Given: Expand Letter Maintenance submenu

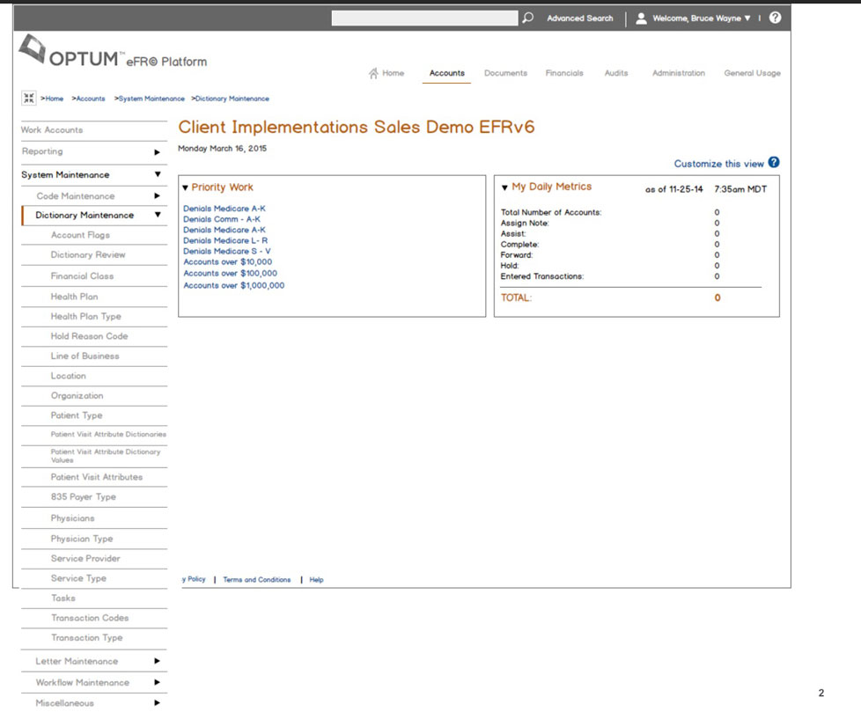Looking at the screenshot, I should click(157, 661).
